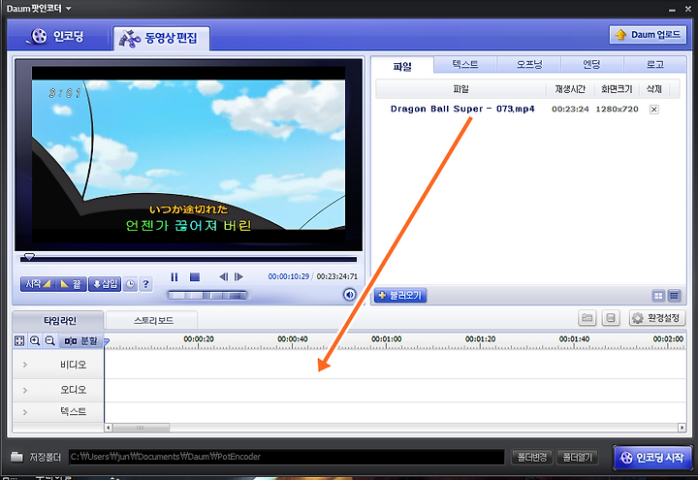Screen dimensions: 698x480
Task: Step back one frame
Action: (x=223, y=277)
